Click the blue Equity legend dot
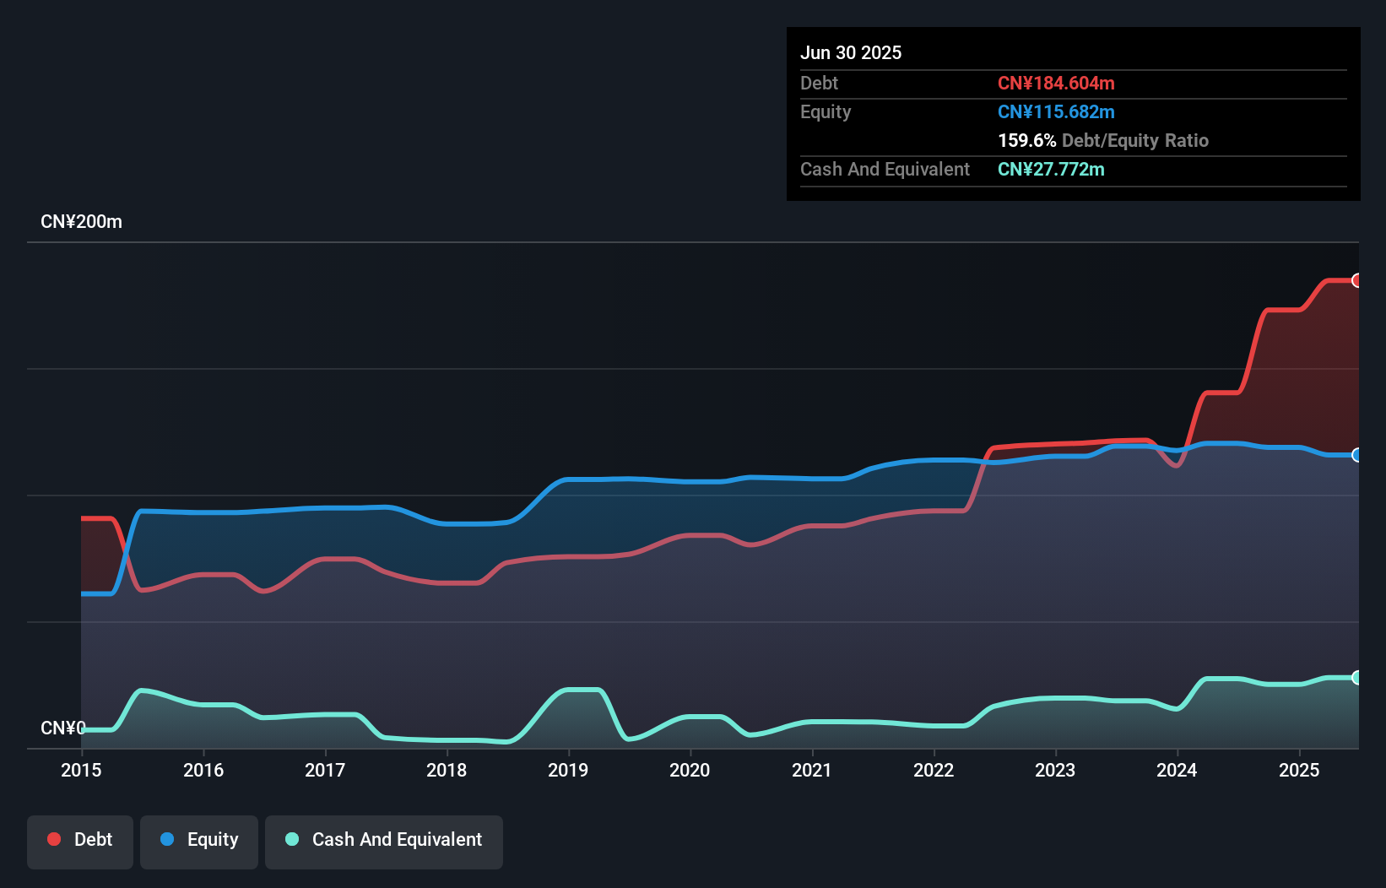This screenshot has width=1386, height=888. [x=168, y=839]
